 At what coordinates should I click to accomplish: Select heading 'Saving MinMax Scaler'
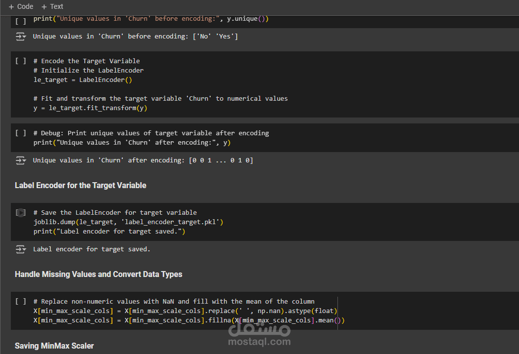coord(54,346)
